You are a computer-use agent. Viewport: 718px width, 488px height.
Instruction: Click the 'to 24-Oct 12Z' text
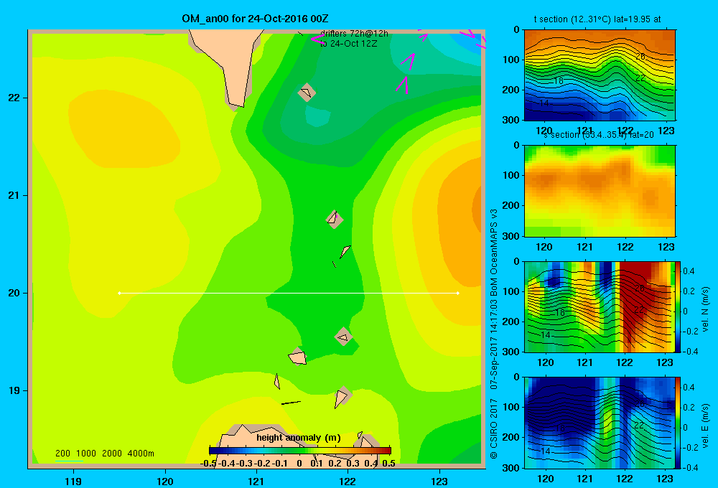pyautogui.click(x=348, y=44)
